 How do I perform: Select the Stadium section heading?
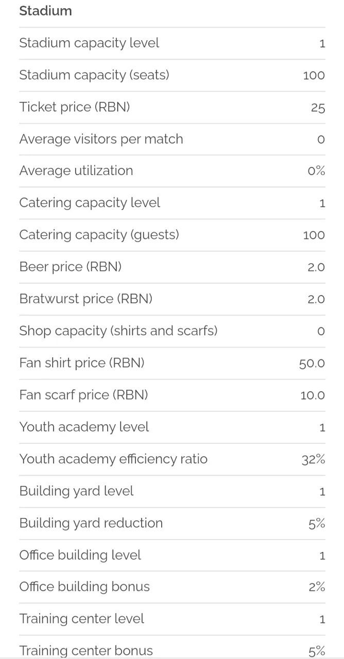[x=45, y=11]
